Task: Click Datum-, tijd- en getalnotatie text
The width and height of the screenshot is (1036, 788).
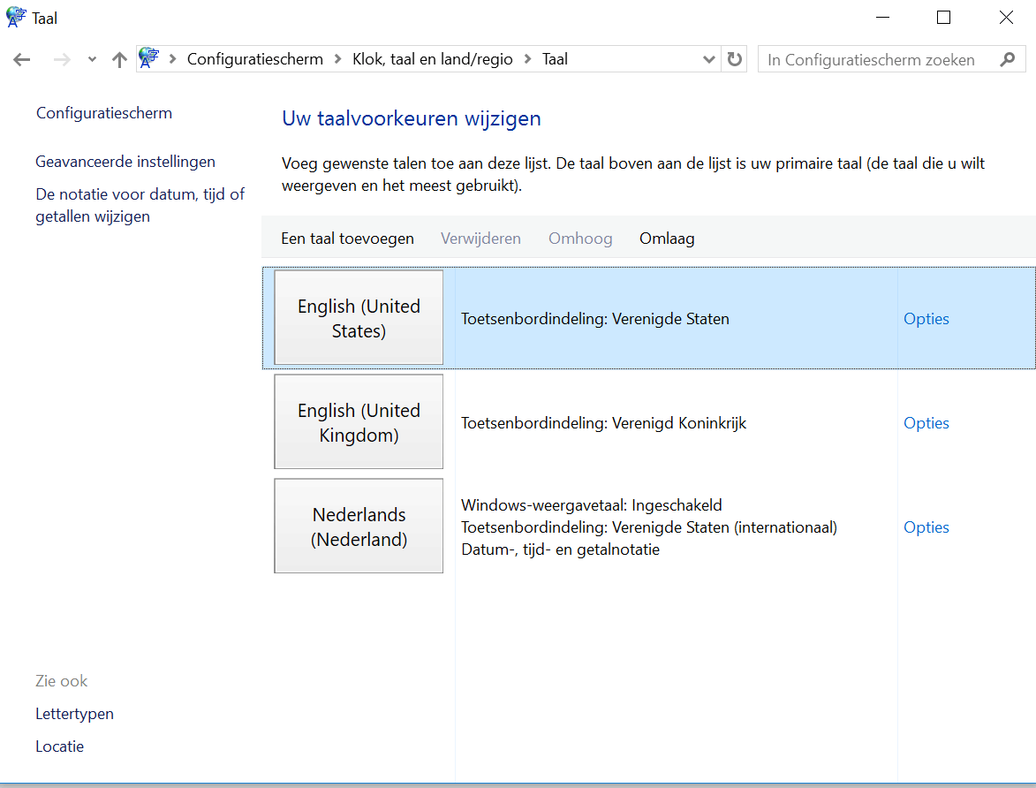Action: tap(560, 549)
